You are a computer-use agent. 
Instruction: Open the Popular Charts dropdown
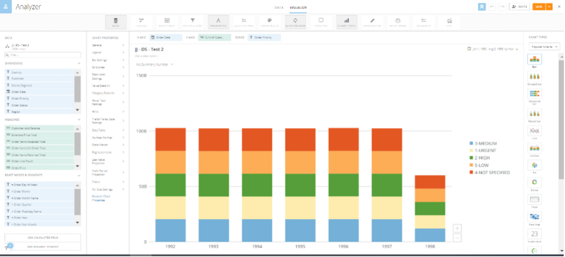544,46
